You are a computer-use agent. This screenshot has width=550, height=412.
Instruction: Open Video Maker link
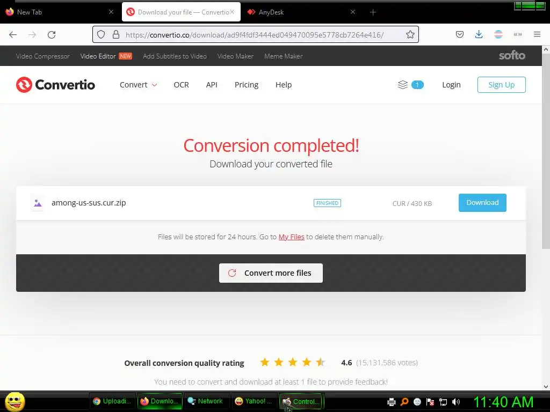pos(235,56)
